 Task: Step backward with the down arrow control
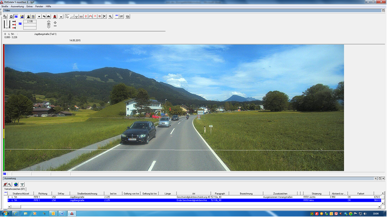pyautogui.click(x=49, y=27)
